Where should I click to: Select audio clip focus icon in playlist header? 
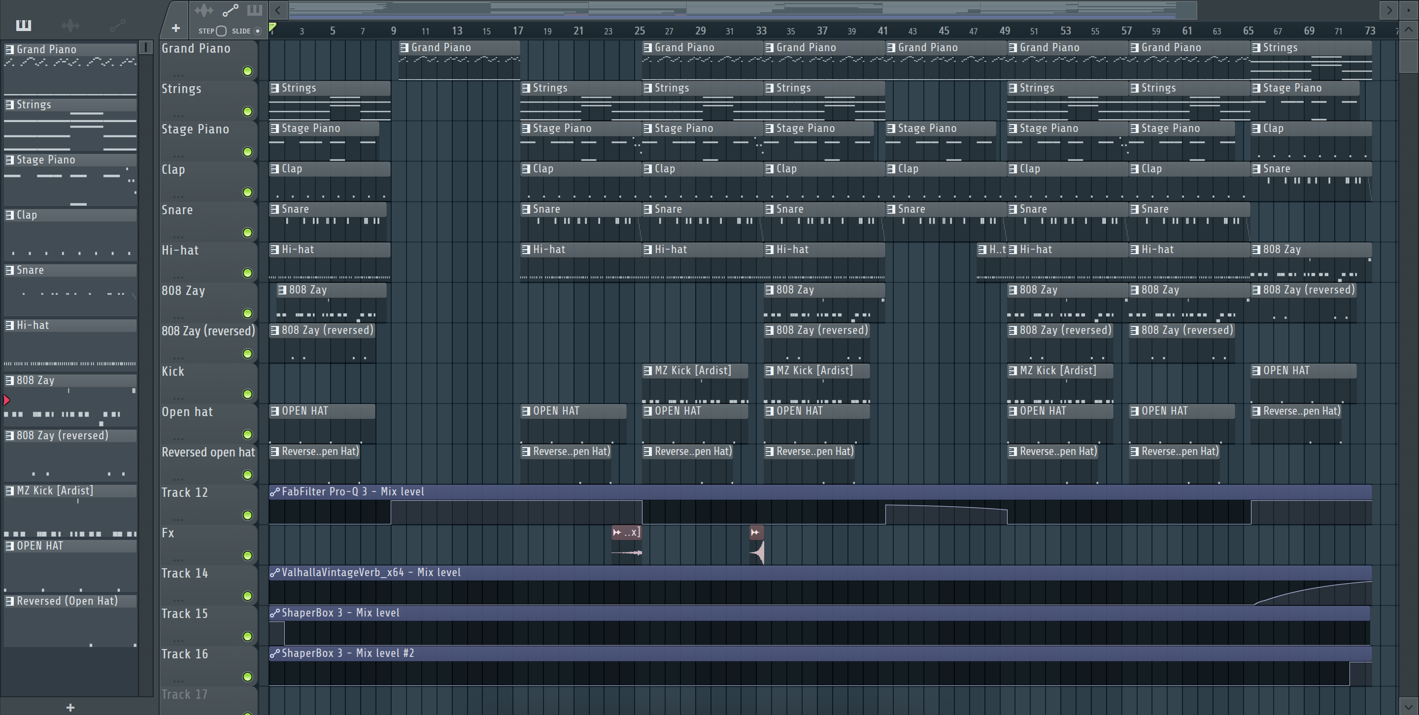click(203, 10)
